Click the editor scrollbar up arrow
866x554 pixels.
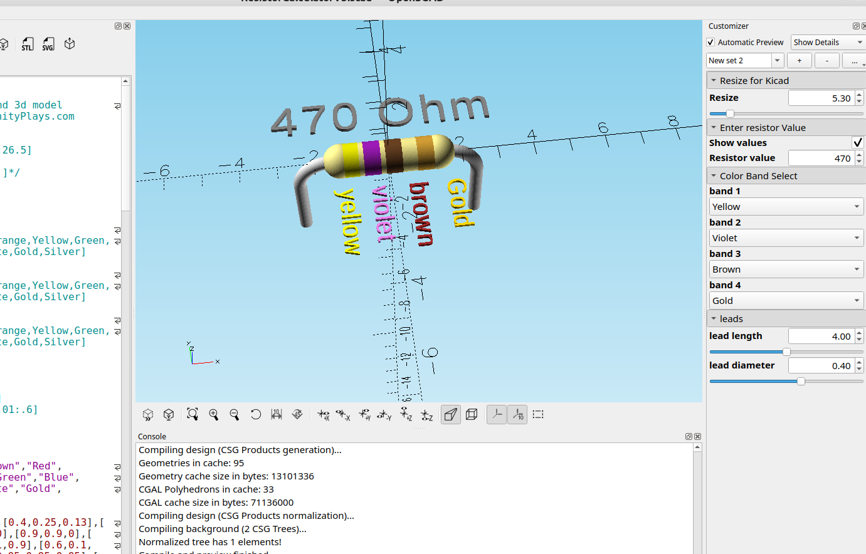tap(125, 81)
